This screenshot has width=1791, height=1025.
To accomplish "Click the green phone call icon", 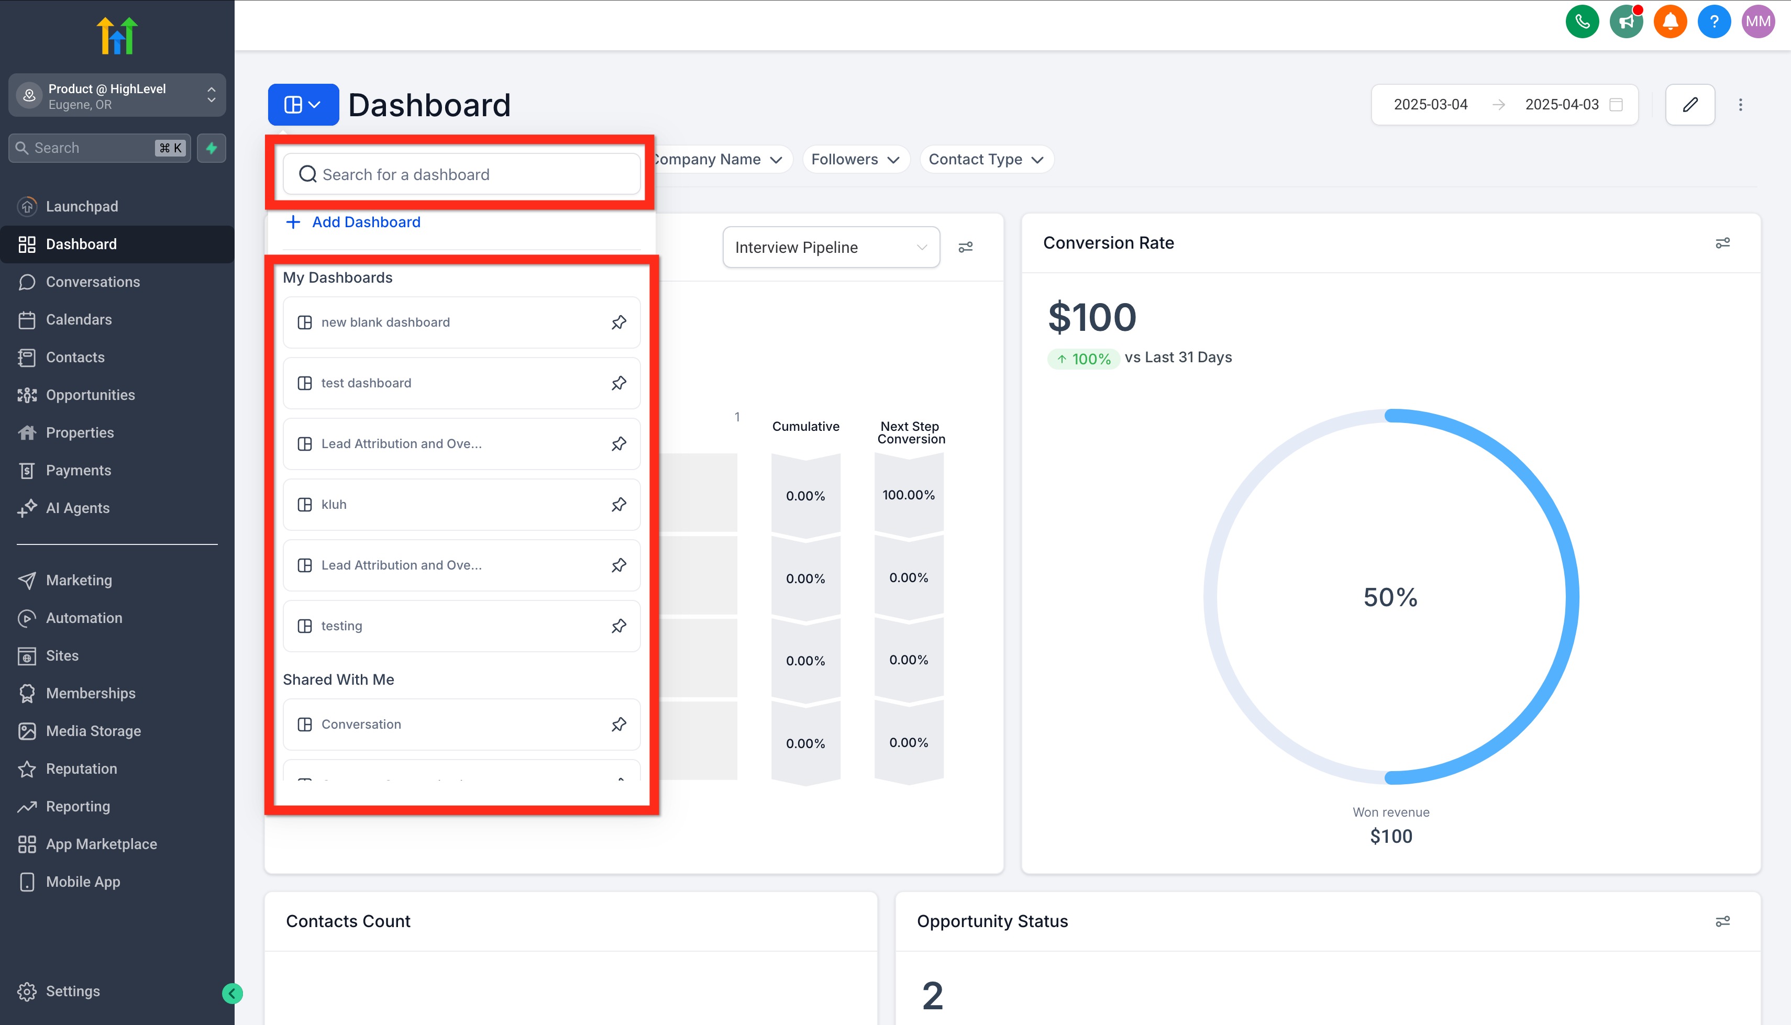I will coord(1581,21).
